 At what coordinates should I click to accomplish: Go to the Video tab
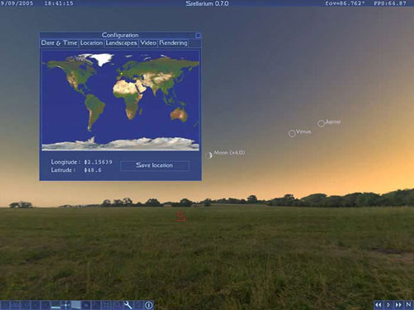click(x=148, y=43)
